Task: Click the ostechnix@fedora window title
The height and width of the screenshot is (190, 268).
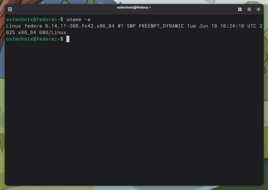Action: pyautogui.click(x=134, y=7)
